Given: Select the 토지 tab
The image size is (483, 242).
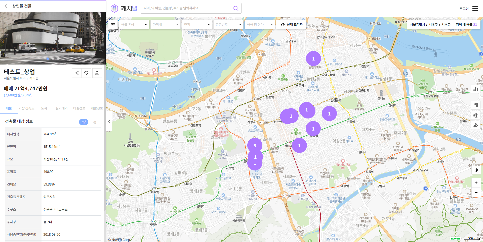Looking at the screenshot, I should click(x=44, y=108).
